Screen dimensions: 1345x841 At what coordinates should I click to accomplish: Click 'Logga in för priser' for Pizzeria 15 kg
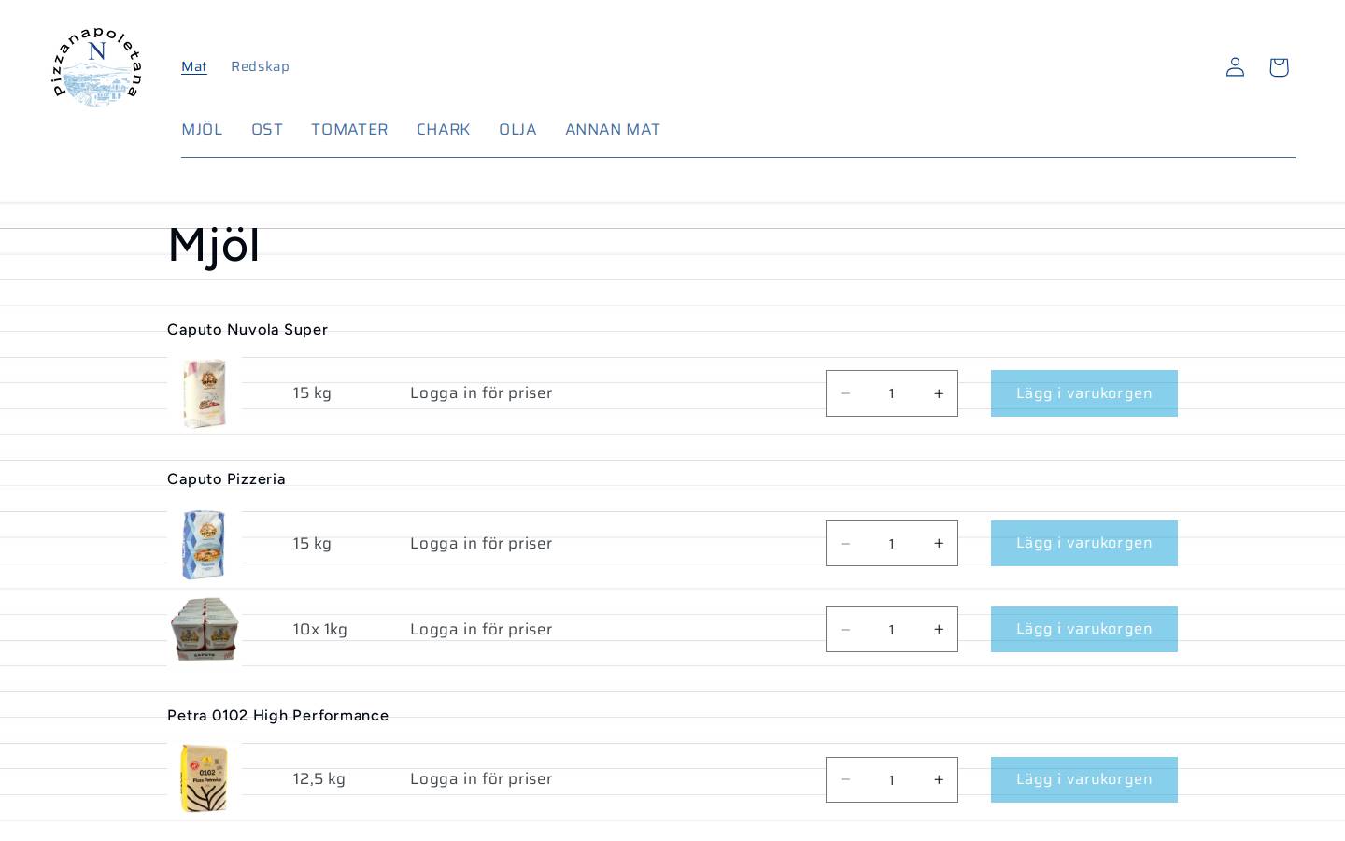[481, 543]
